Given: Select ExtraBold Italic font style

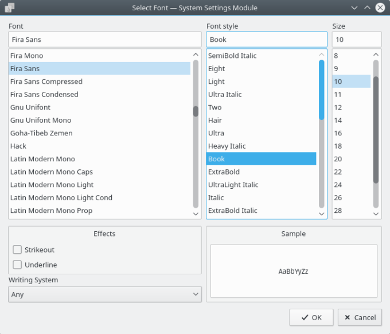Looking at the screenshot, I should tap(262, 211).
